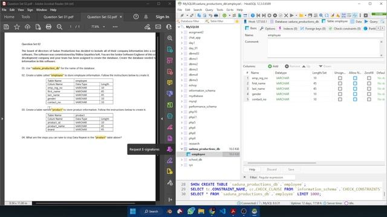Expand the school_db database node
The image size is (387, 217).
coord(182,159)
